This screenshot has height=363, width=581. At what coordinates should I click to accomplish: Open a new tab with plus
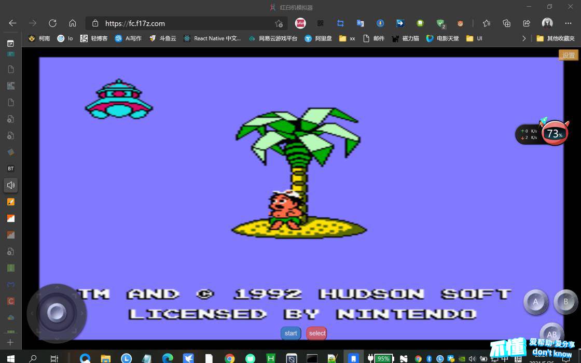tap(10, 342)
